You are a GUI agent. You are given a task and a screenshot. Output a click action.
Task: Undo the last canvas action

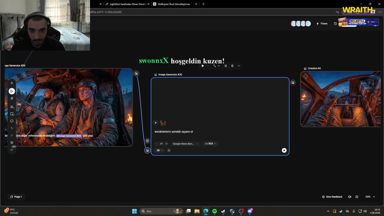pos(12,128)
